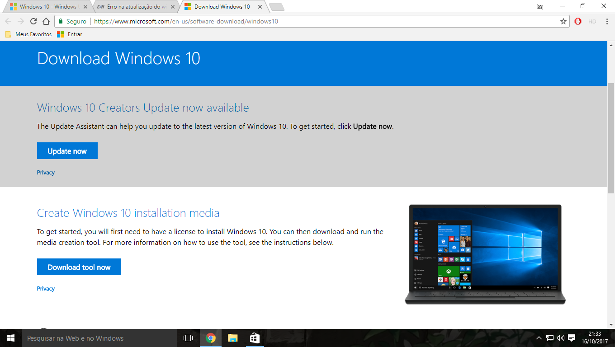This screenshot has width=615, height=347.
Task: Click the Chrome user profile button
Action: pos(540,6)
